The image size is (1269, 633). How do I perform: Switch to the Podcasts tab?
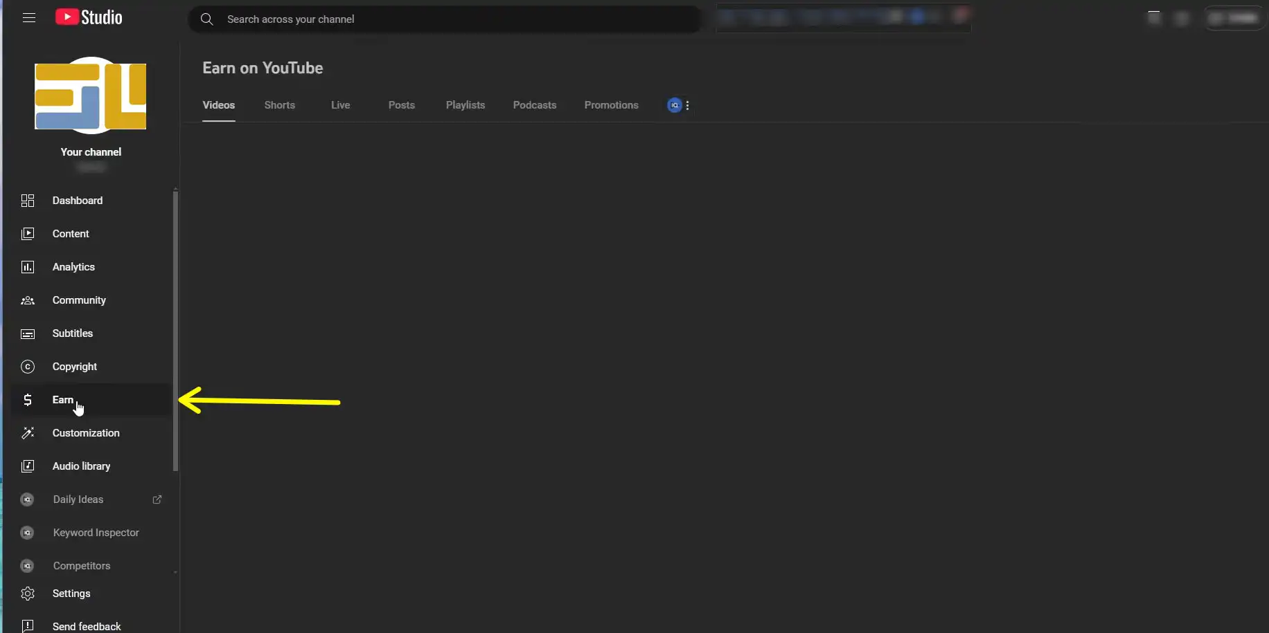click(x=534, y=105)
